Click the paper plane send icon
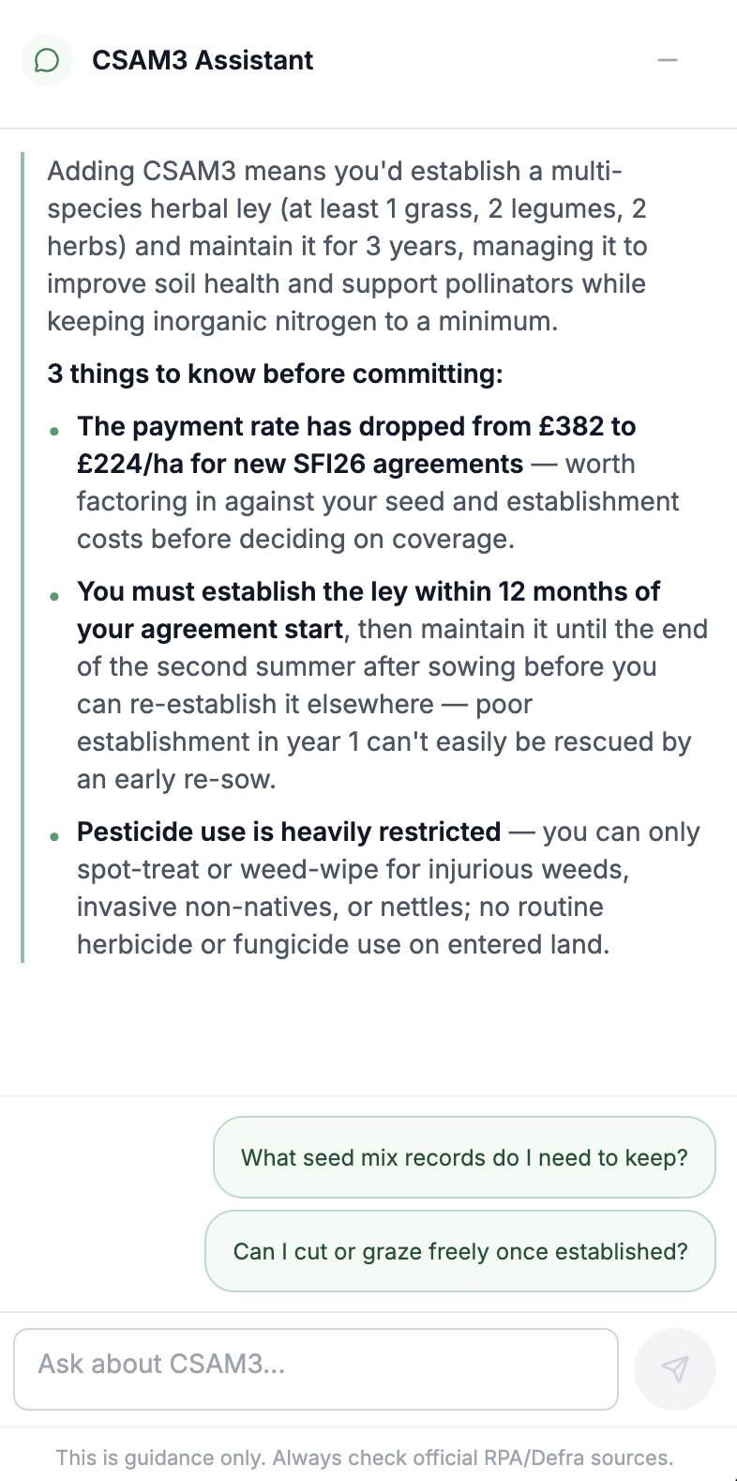This screenshot has height=1481, width=737. click(x=675, y=1368)
